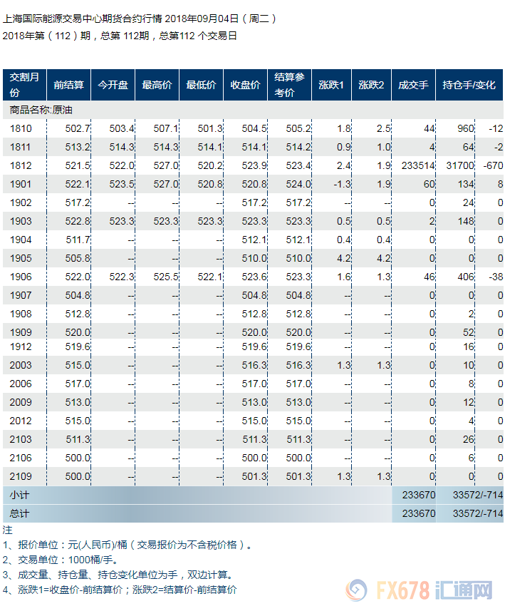This screenshot has height=616, width=505.
Task: Click note 2 about 交易单位
Action: [61, 560]
